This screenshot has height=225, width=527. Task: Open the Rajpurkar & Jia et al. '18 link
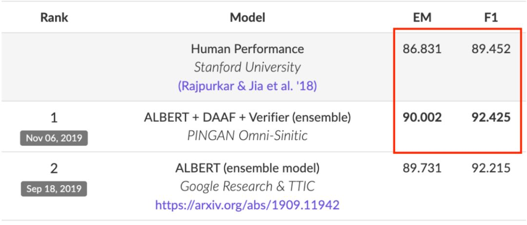(247, 86)
